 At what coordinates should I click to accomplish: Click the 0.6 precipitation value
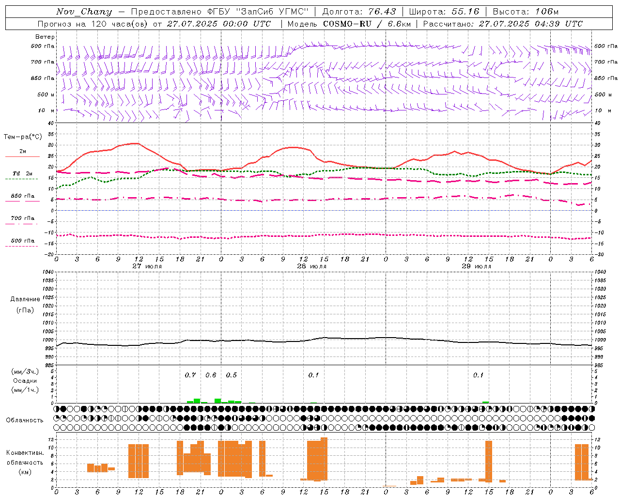point(211,375)
